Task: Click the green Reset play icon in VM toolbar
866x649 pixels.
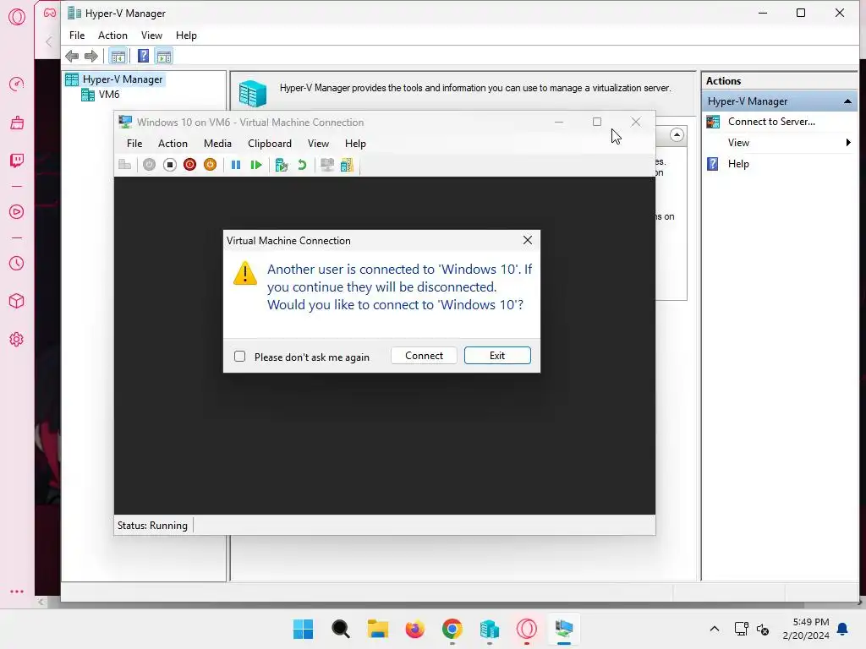Action: coord(255,165)
